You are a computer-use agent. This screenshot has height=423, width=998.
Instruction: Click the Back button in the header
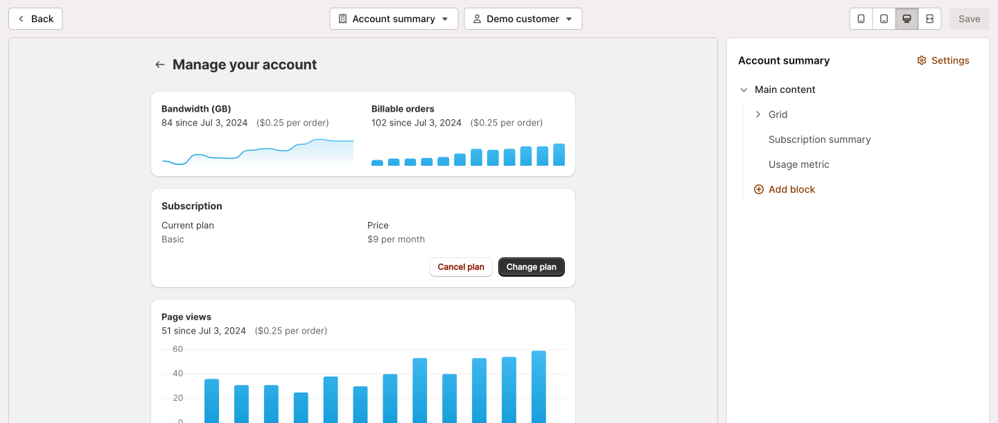pyautogui.click(x=35, y=19)
